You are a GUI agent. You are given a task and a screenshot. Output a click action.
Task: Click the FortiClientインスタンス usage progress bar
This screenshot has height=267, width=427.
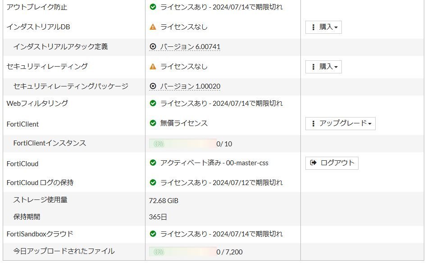182,144
